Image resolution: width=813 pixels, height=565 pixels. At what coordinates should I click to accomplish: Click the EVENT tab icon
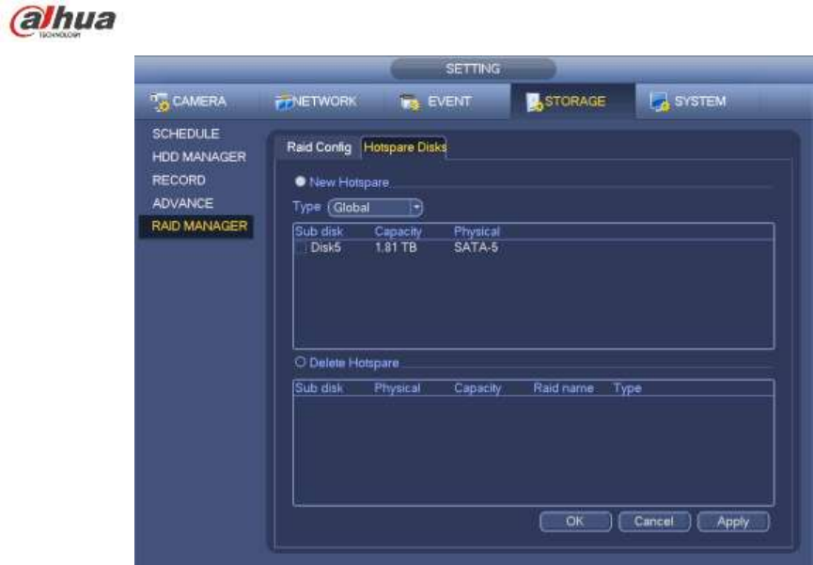coord(410,102)
